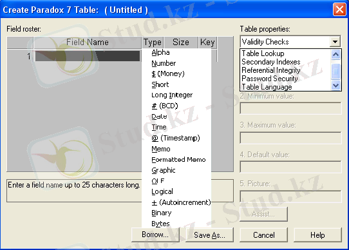Screen dimensions: 349x250
Task: Select Referential Integrity property option
Action: (271, 70)
